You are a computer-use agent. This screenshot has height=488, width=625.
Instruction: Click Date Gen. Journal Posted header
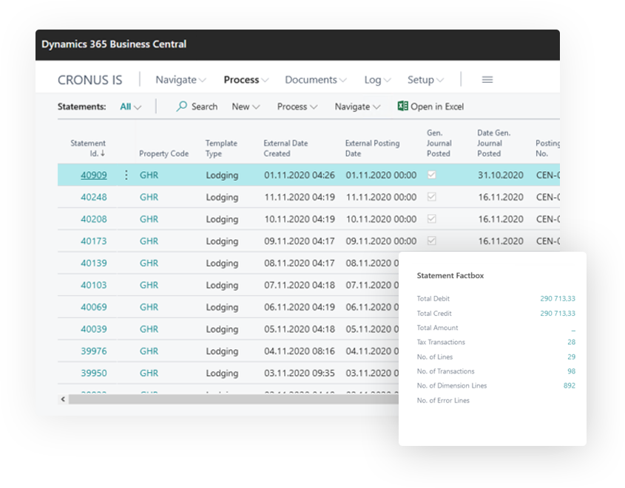(x=494, y=143)
